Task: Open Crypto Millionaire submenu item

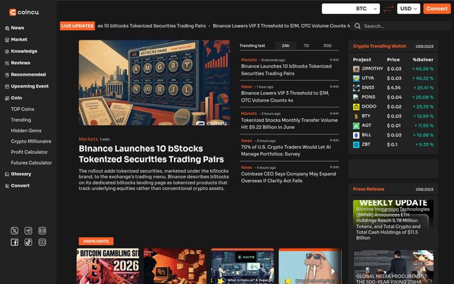Action: (31, 141)
